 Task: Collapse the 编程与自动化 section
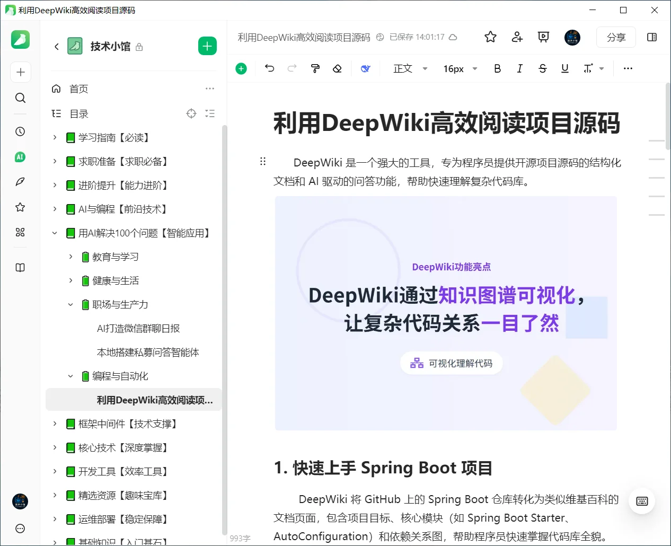tap(70, 376)
